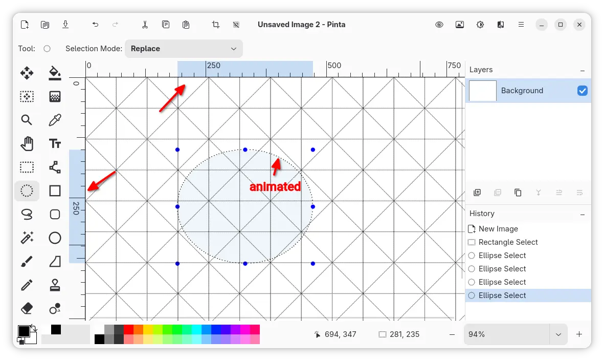Viewport: 604px width, 361px height.
Task: Click the Crop to Selection icon
Action: 216,25
